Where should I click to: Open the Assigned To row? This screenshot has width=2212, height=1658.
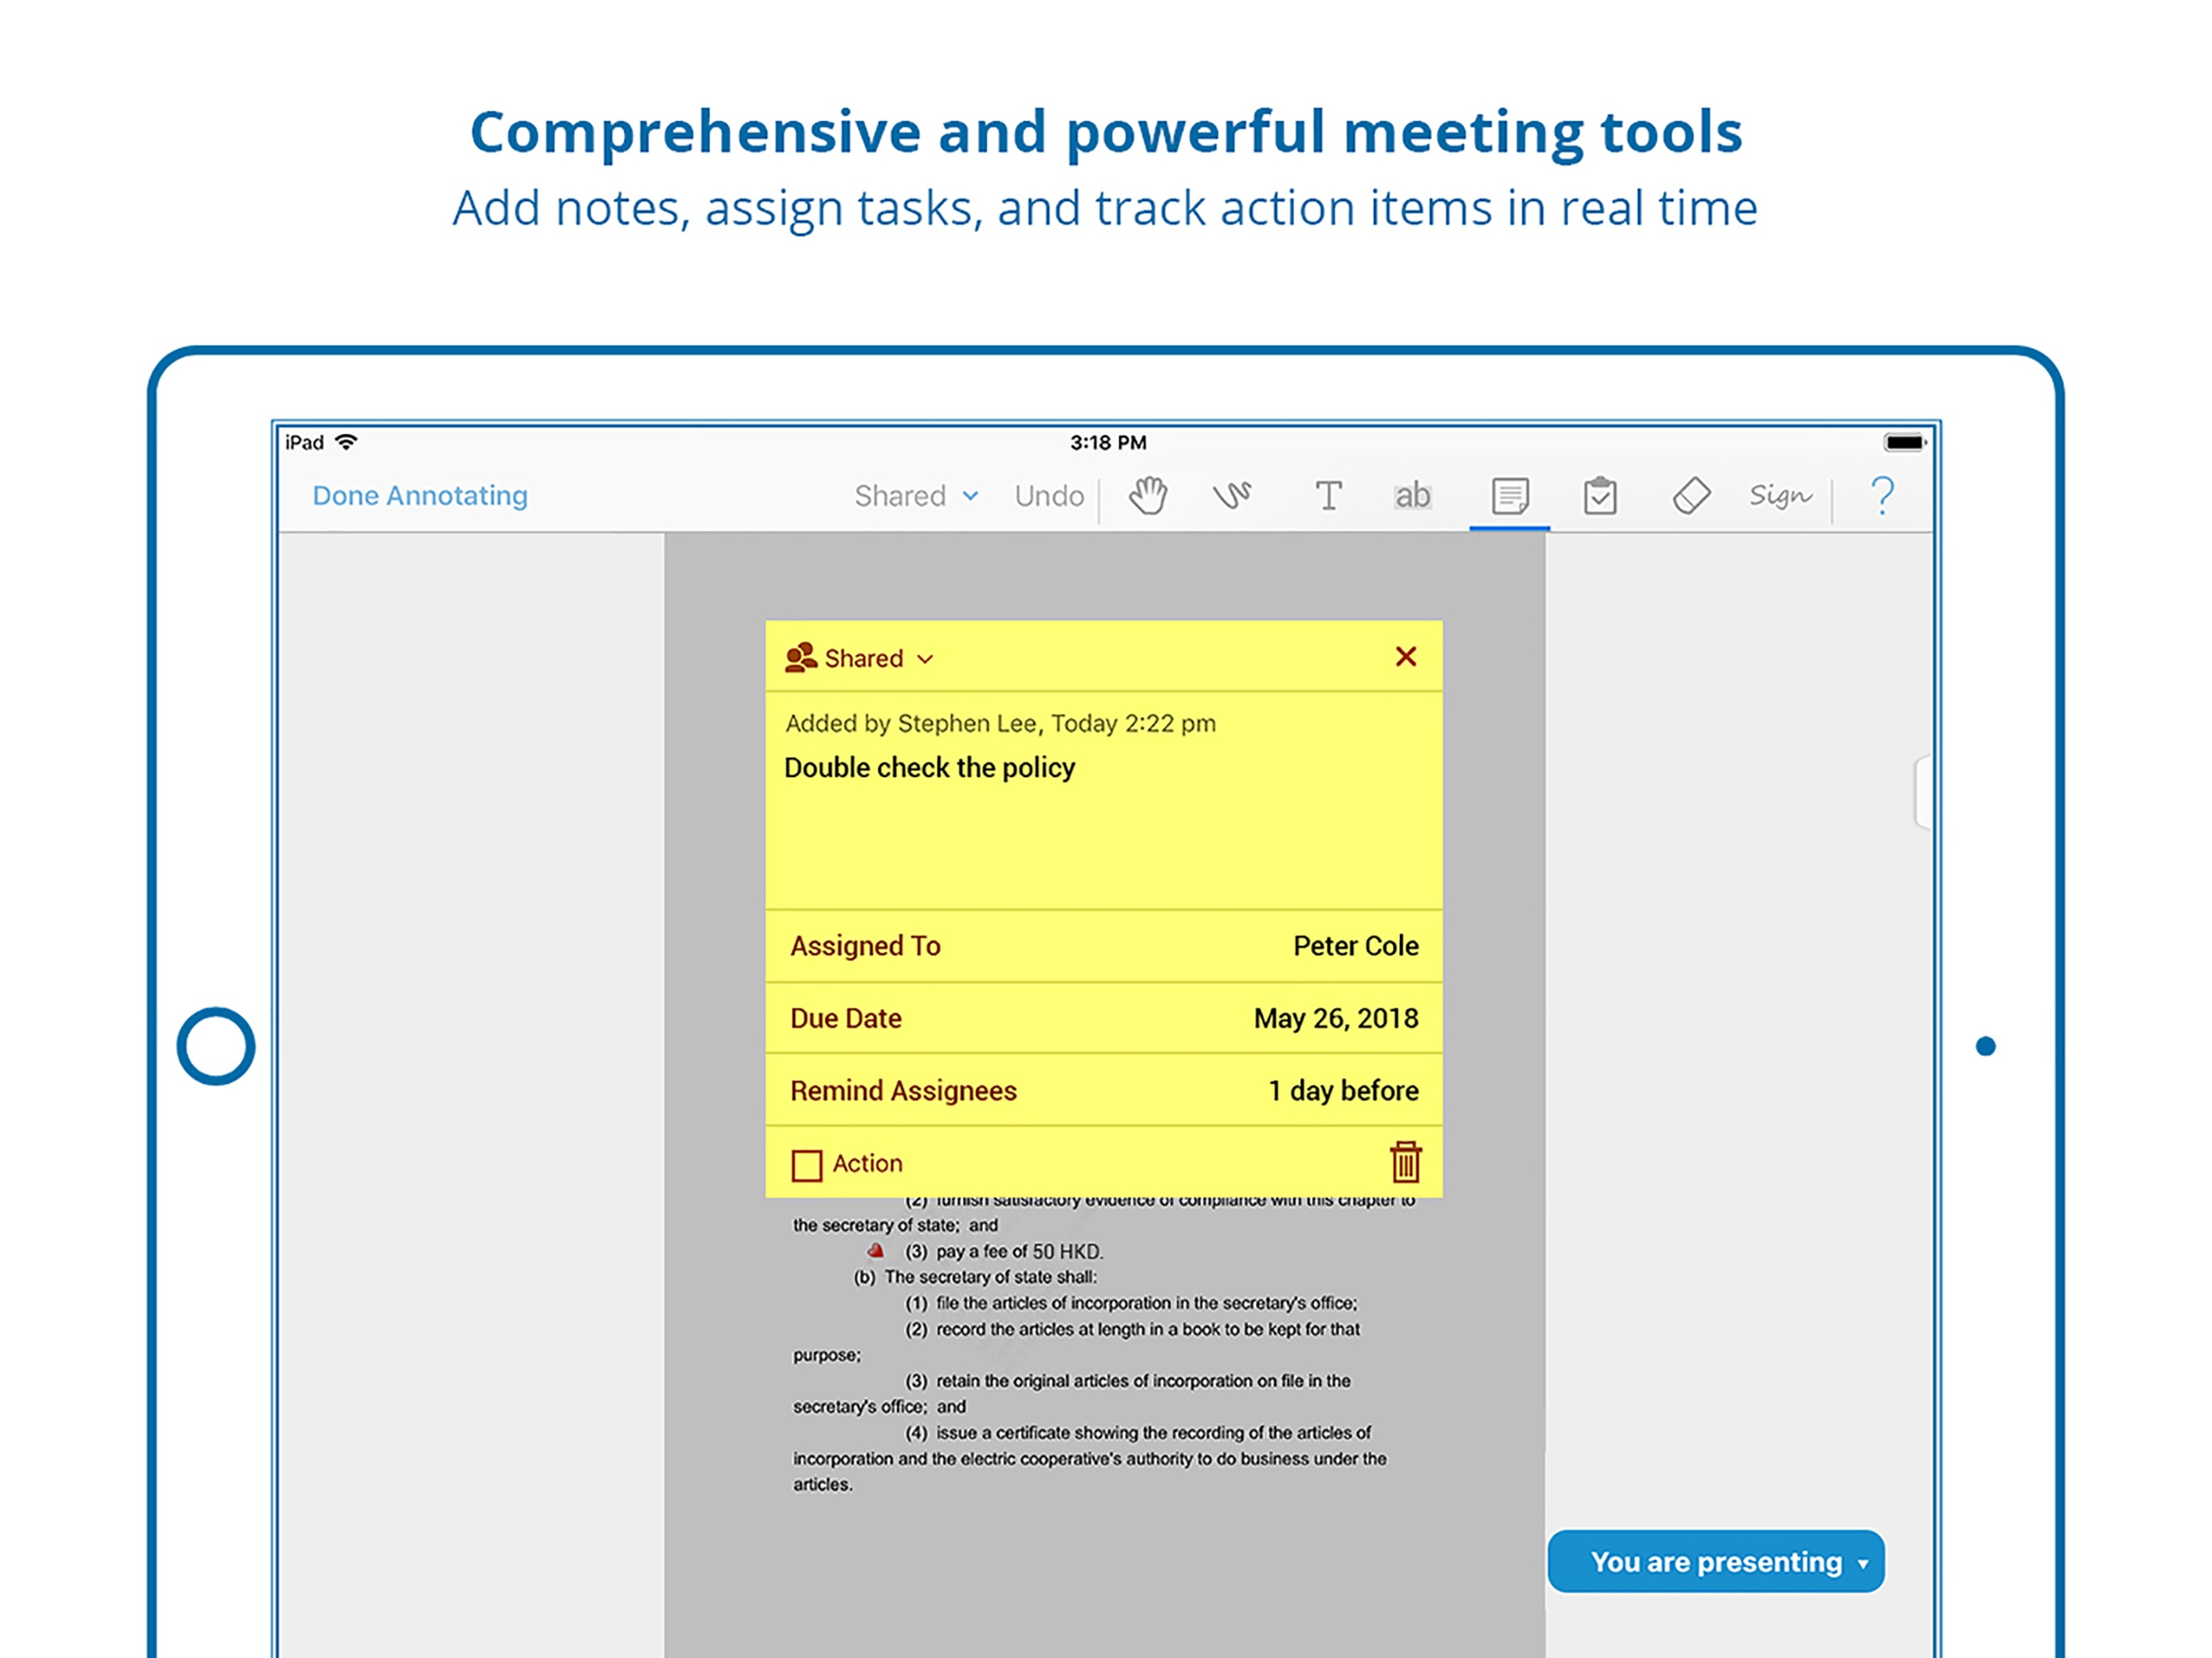click(x=1103, y=946)
